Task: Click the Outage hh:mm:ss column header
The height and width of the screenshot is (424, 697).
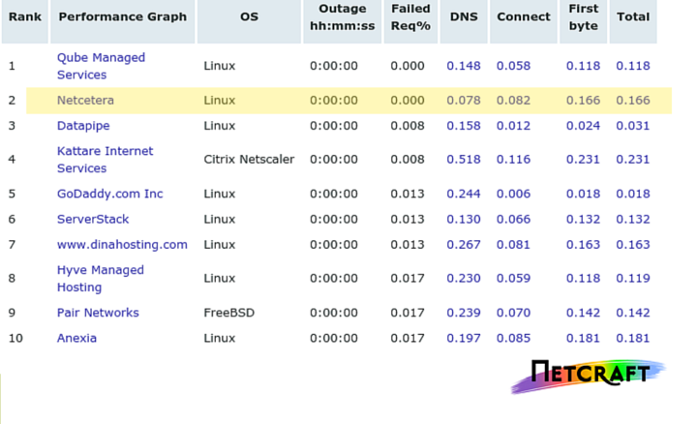Action: coord(343,21)
